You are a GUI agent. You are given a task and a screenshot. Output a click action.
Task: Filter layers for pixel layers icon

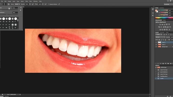click(x=164, y=34)
